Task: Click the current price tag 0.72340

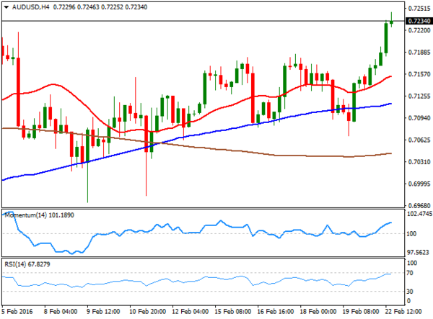Action: coord(414,22)
